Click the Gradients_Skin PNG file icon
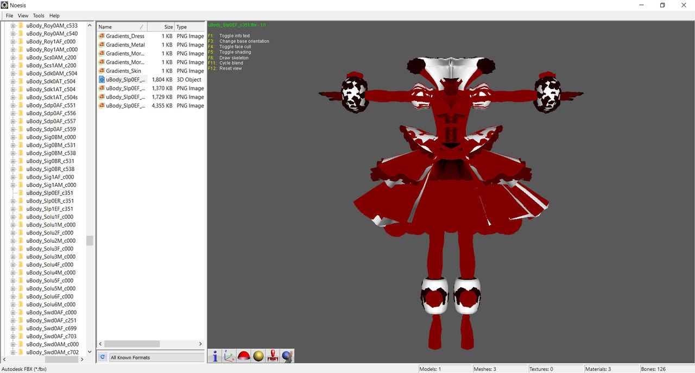The image size is (695, 373). [x=102, y=71]
